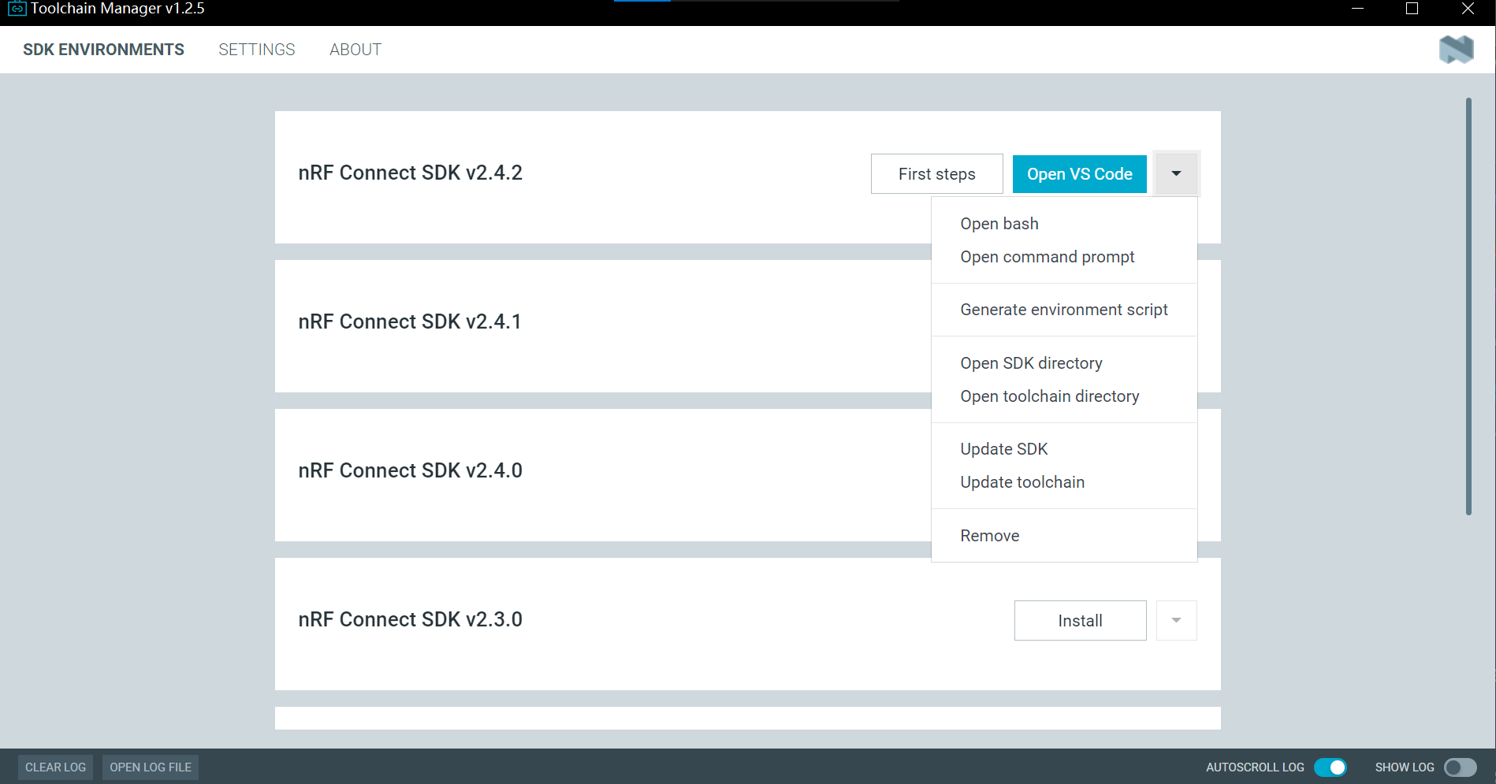Screen dimensions: 1496x784
Task: Open the Settings tab
Action: (257, 50)
